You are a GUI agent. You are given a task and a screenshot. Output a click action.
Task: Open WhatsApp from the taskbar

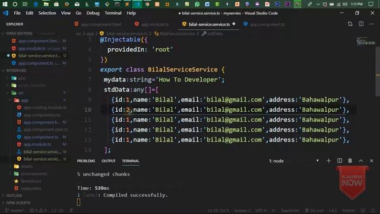tap(197, 4)
